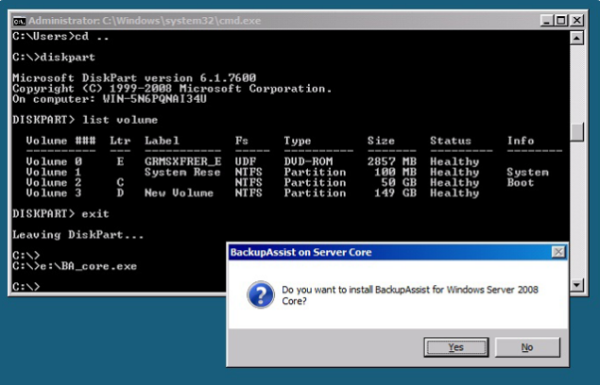Click computer name 'WIN-5N6PQNAI34U'

tap(155, 99)
